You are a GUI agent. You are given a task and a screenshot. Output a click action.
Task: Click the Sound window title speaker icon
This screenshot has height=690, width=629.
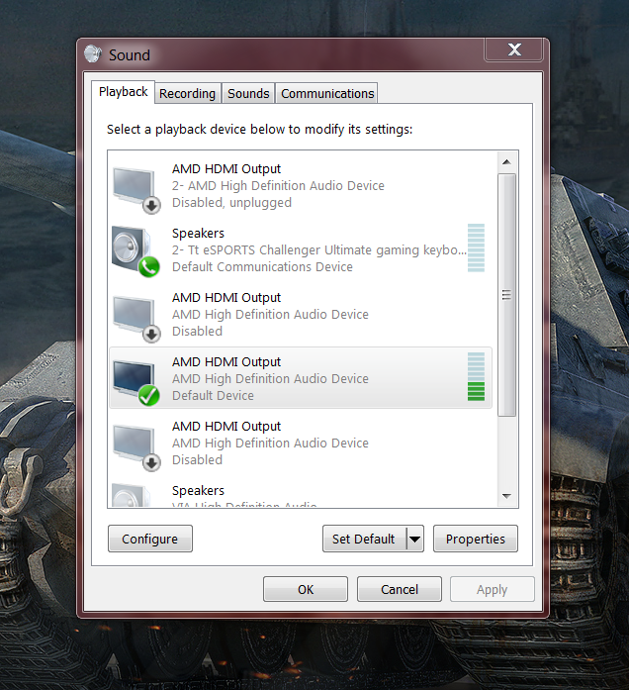pos(93,53)
